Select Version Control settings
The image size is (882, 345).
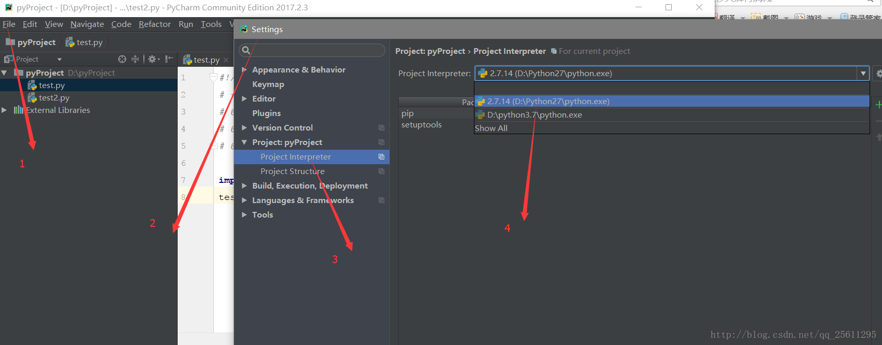pos(282,128)
